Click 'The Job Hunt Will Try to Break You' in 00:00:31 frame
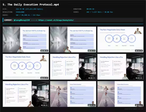The image size is (146, 112). 34,31
